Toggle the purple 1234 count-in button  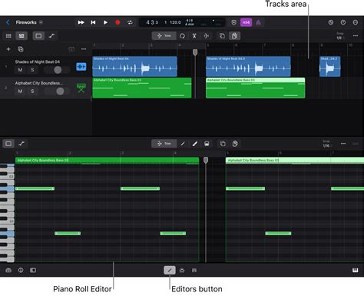pyautogui.click(x=246, y=22)
